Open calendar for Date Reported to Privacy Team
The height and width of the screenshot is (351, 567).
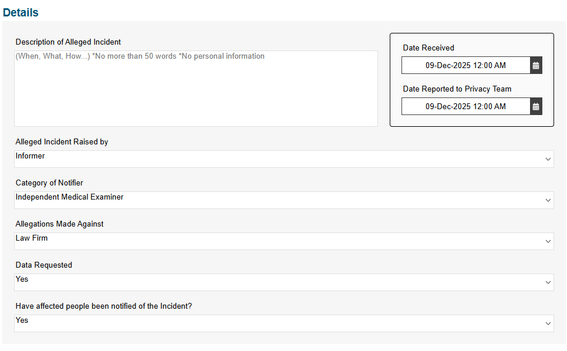click(536, 107)
